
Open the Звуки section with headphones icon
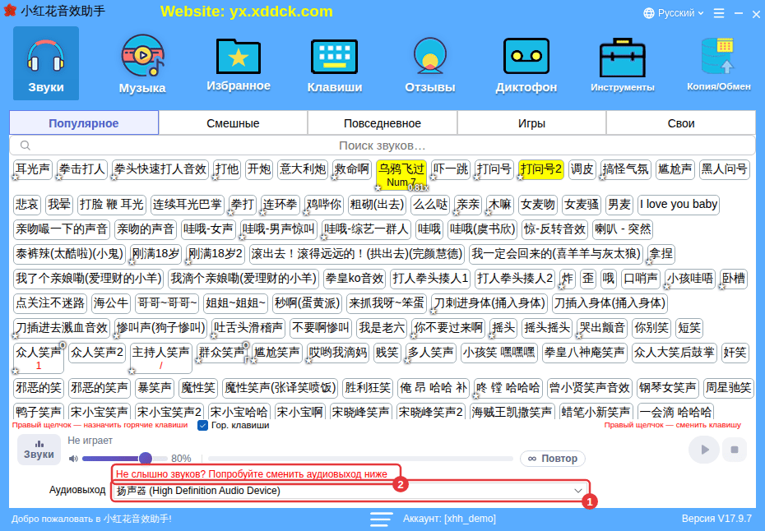(x=46, y=63)
